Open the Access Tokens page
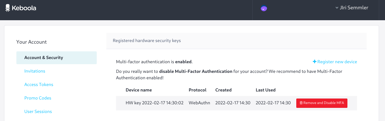 (39, 84)
